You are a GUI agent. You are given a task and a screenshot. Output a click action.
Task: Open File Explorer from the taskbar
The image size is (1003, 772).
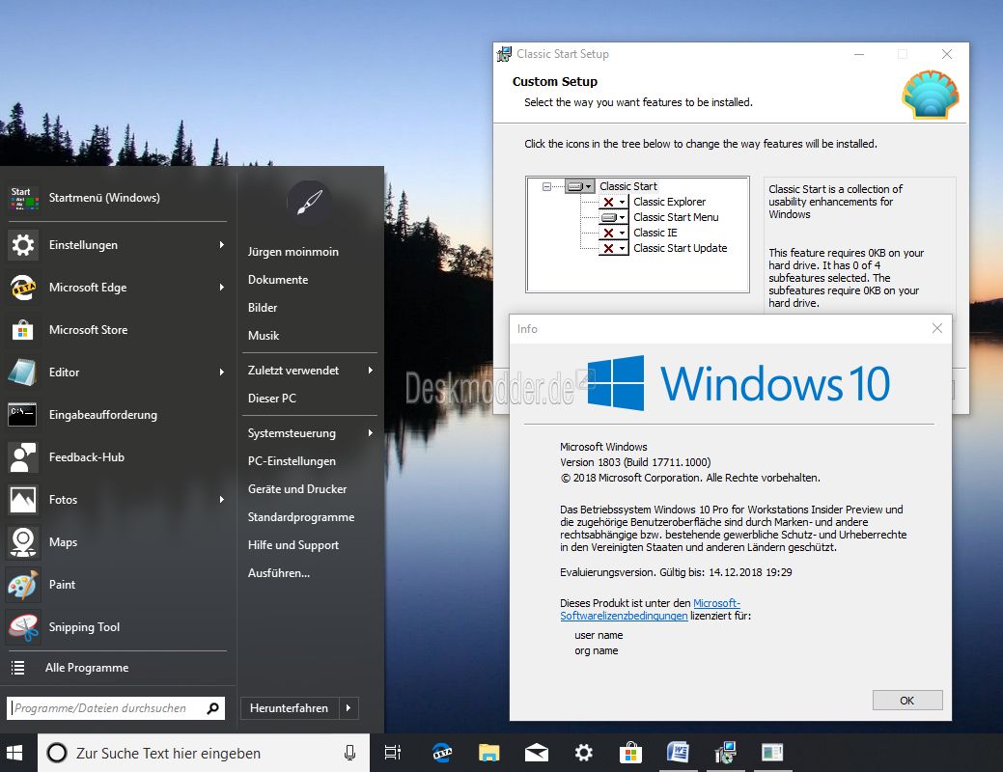click(x=489, y=753)
